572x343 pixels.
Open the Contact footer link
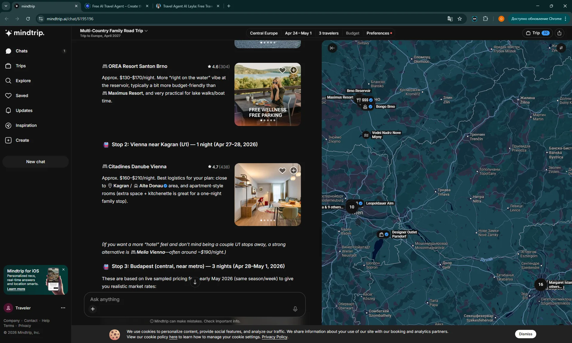click(31, 321)
